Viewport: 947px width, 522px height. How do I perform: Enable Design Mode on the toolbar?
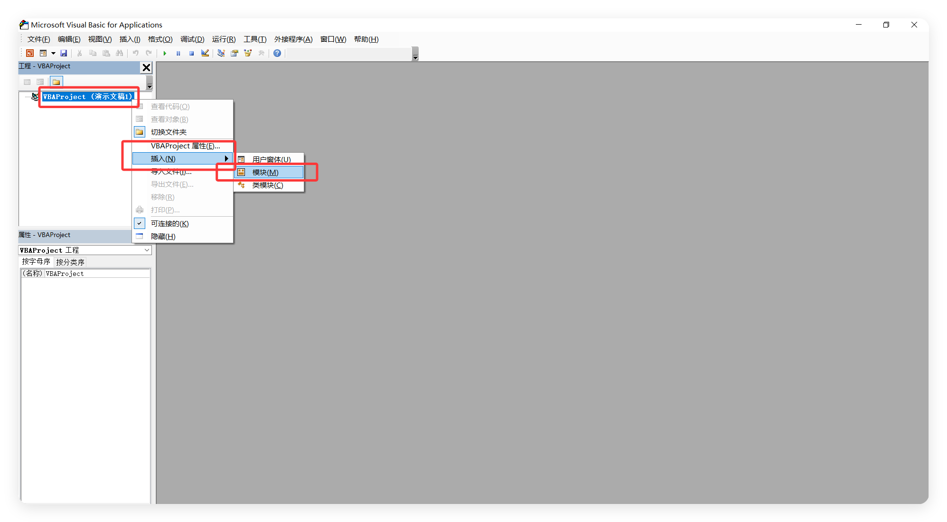pos(205,53)
